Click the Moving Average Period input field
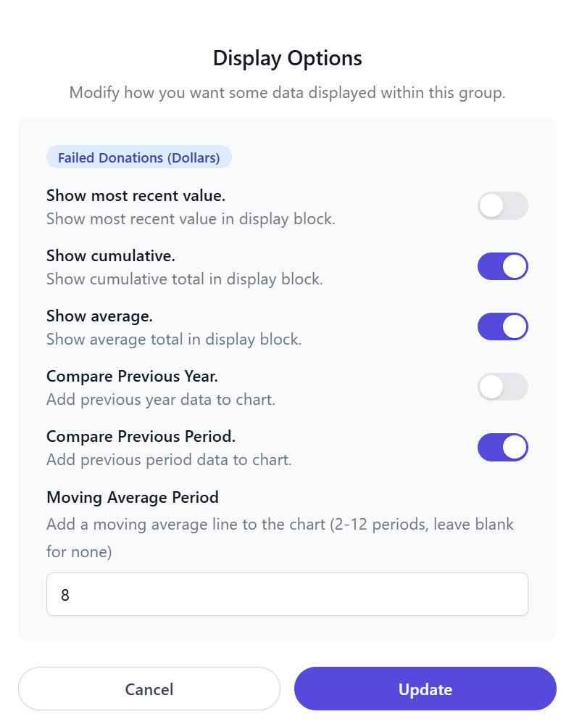574x727 pixels. [x=287, y=594]
